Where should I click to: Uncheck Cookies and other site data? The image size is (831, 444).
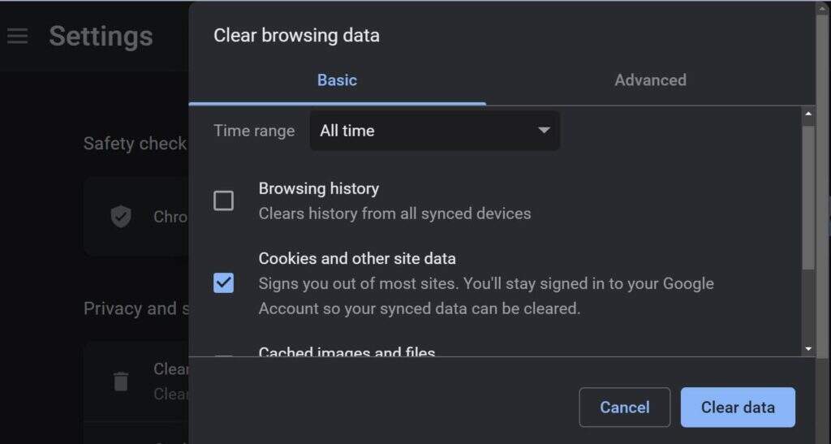223,282
